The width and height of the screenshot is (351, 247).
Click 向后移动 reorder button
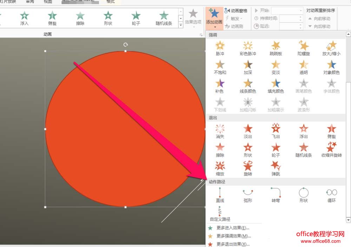pos(319,26)
